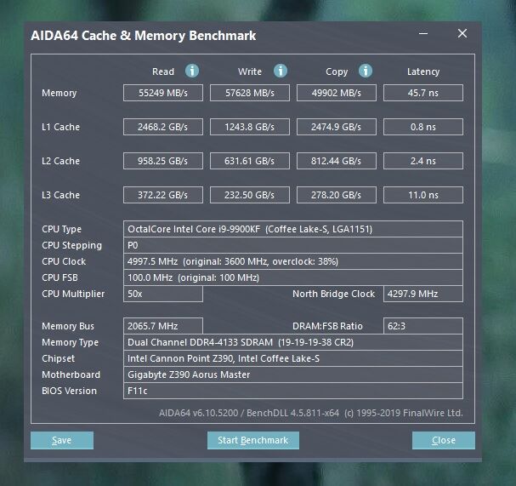
Task: Click L1 Cache latency 0.8 ns
Action: point(423,127)
